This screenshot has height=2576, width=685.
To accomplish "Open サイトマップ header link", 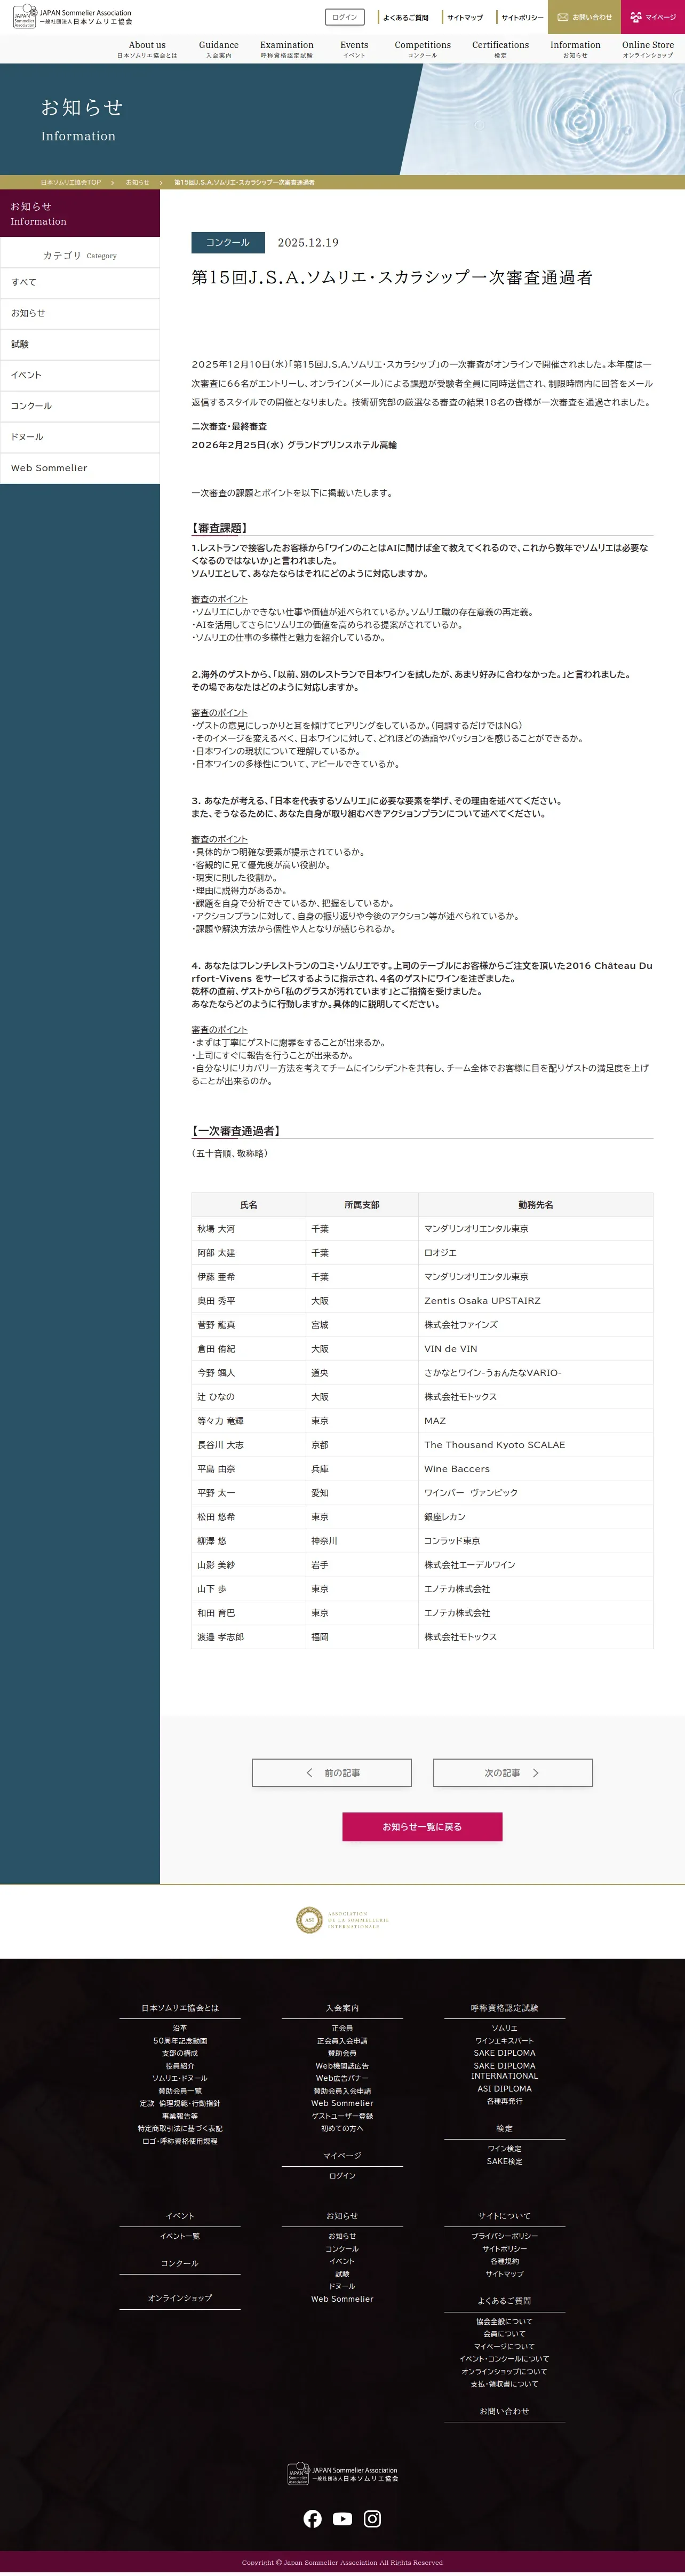I will click(x=465, y=17).
